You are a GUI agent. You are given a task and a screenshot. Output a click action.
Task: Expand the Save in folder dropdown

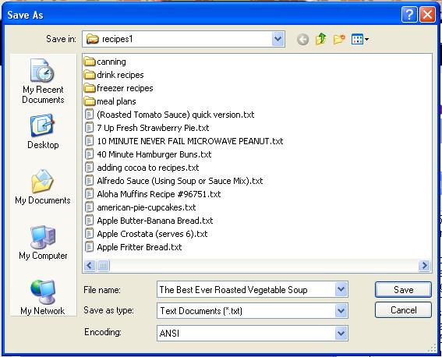(278, 39)
